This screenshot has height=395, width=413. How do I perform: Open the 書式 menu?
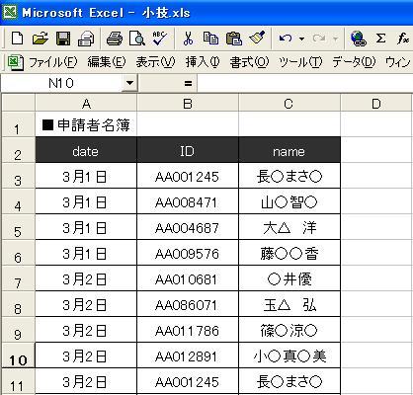point(249,62)
